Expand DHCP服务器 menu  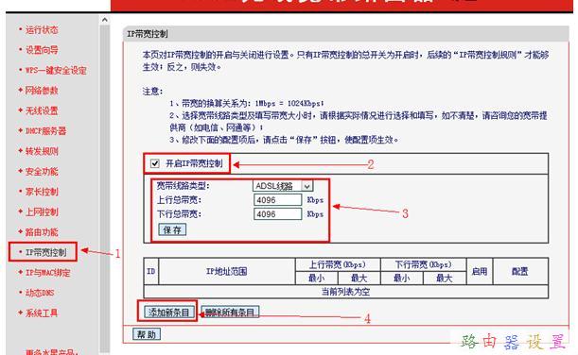click(x=45, y=131)
